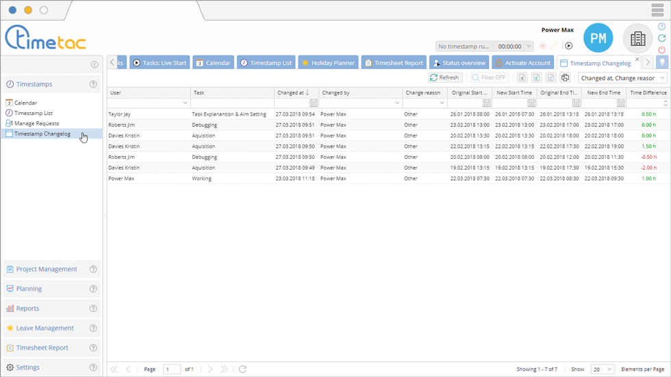Viewport: 671px width, 377px height.
Task: Export the changelog to Excel icon
Action: pos(522,77)
